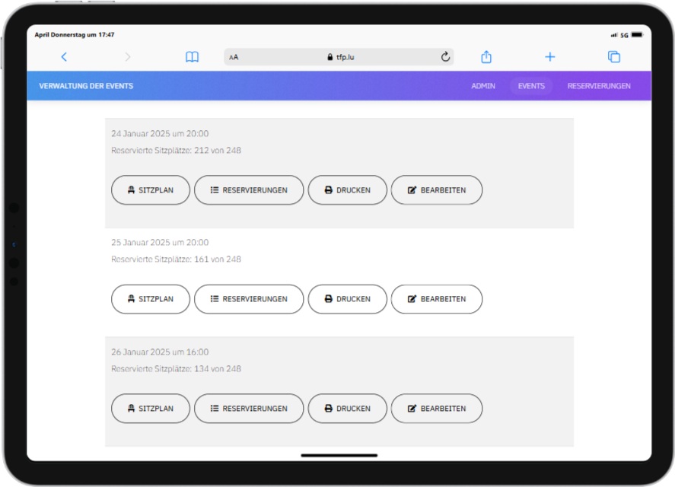Print the 26 Januar event via Drucken
The image size is (675, 487).
pos(347,409)
